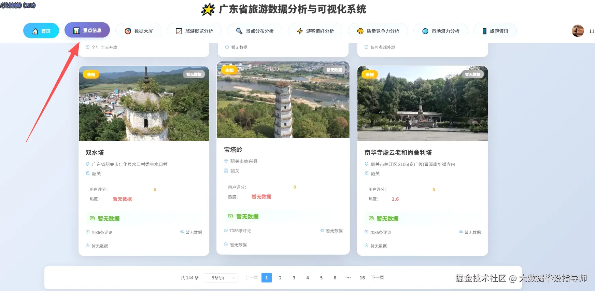Click clock icon beside 全年 全天开放
Viewport: 595px width, 291px height.
tap(88, 47)
